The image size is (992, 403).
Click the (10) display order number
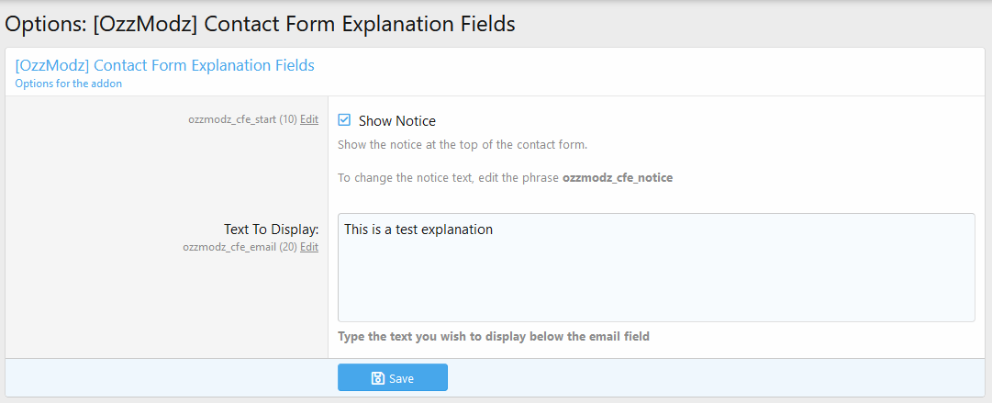287,119
